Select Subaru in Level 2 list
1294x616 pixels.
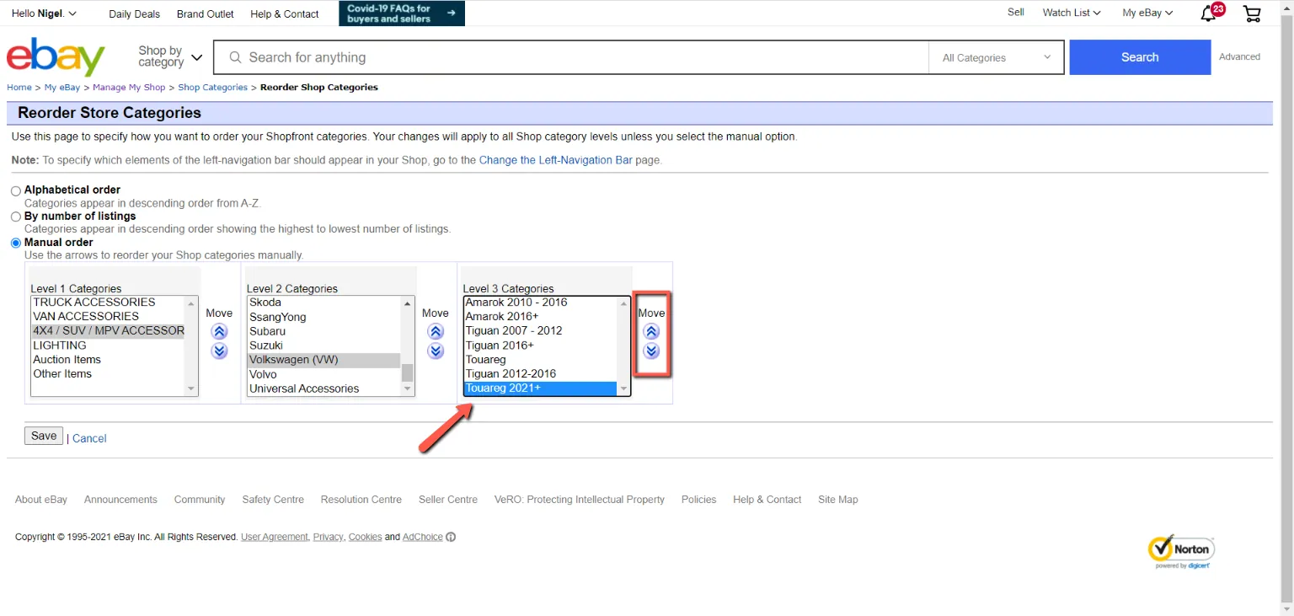tap(323, 332)
